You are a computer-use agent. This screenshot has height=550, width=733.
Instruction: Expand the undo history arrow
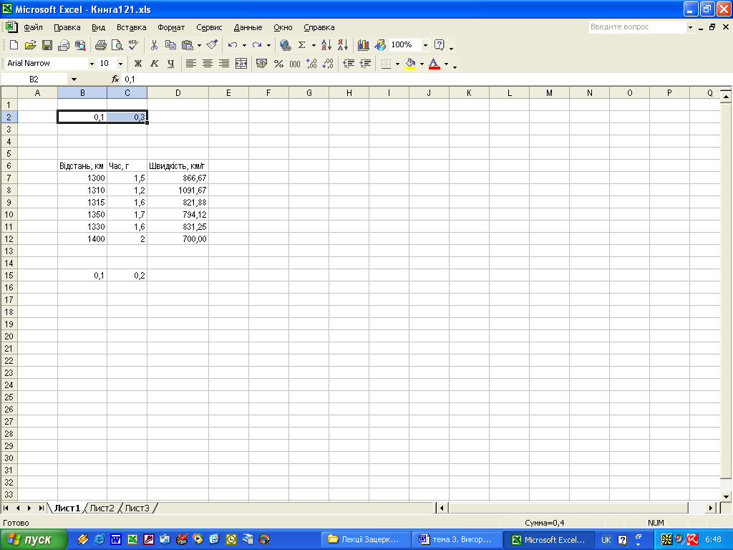click(244, 45)
